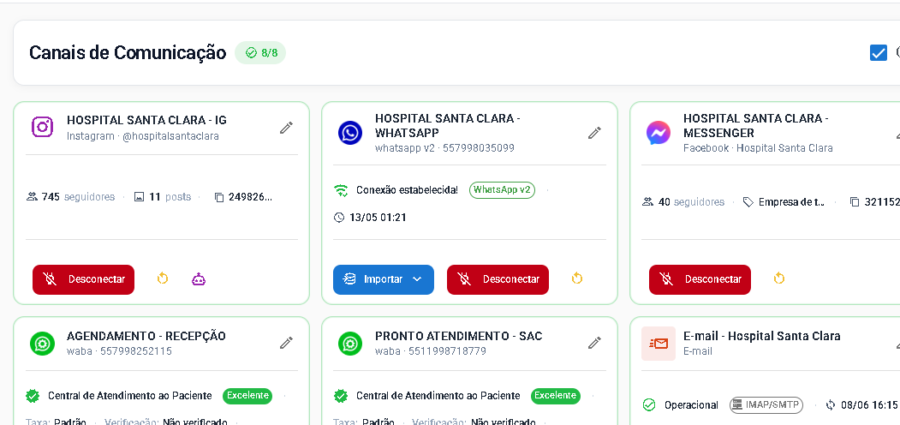
Task: Click the IMAP/SMTP badge on E-mail card
Action: point(766,405)
